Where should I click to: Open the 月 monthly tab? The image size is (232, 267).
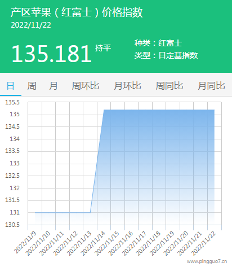53,86
